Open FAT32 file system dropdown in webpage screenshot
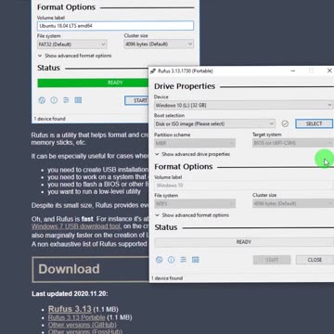Screen dimensions: 334x334 [72, 45]
